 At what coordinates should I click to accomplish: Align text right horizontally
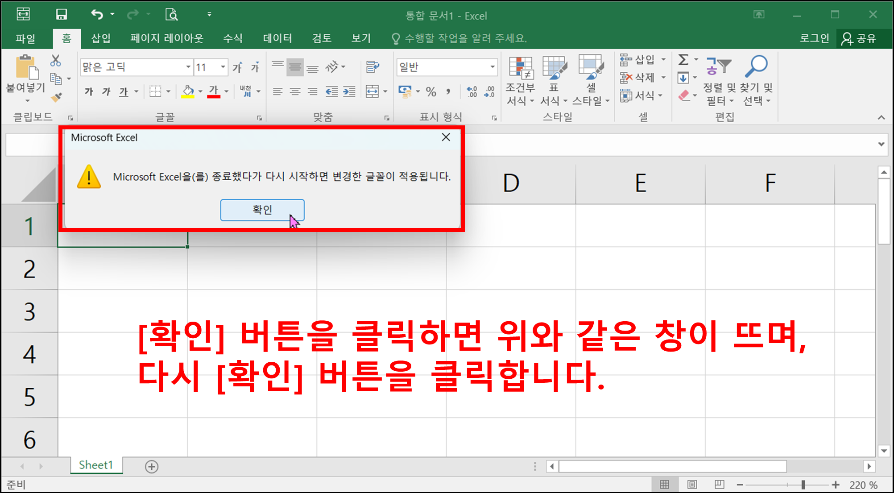(x=312, y=91)
